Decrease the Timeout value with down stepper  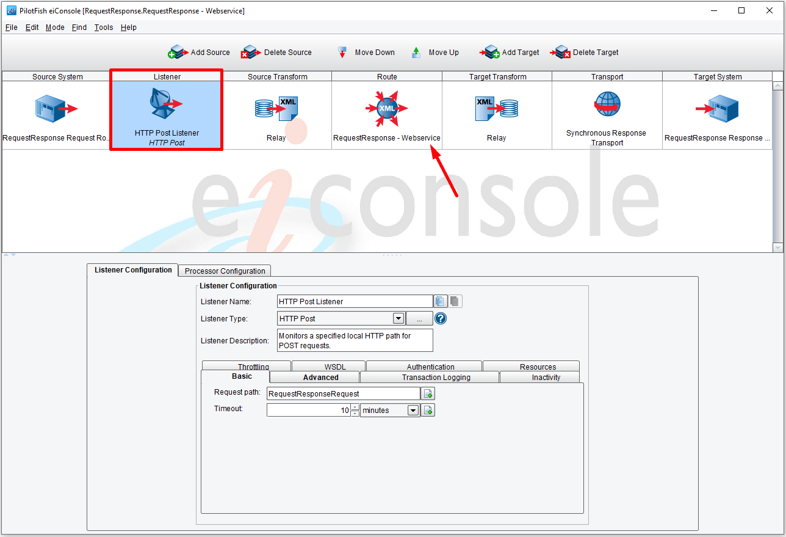point(355,414)
